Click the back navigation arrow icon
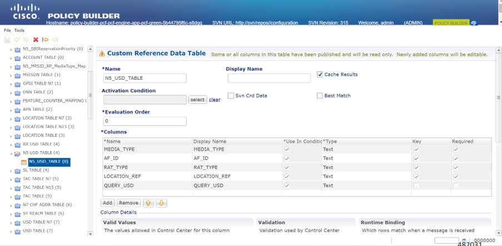The width and height of the screenshot is (502, 246). pos(46,39)
